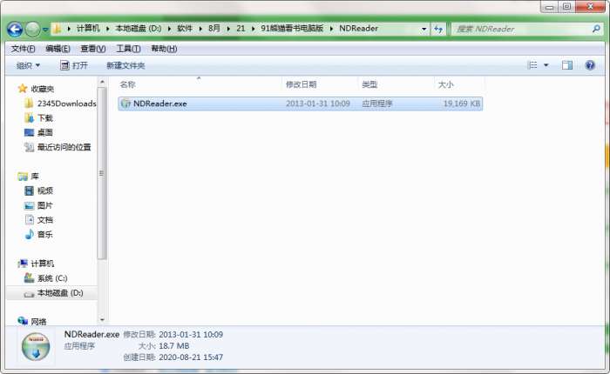Click navigation pane scroll up arrow
Viewport: 610px width, 374px height.
point(102,82)
